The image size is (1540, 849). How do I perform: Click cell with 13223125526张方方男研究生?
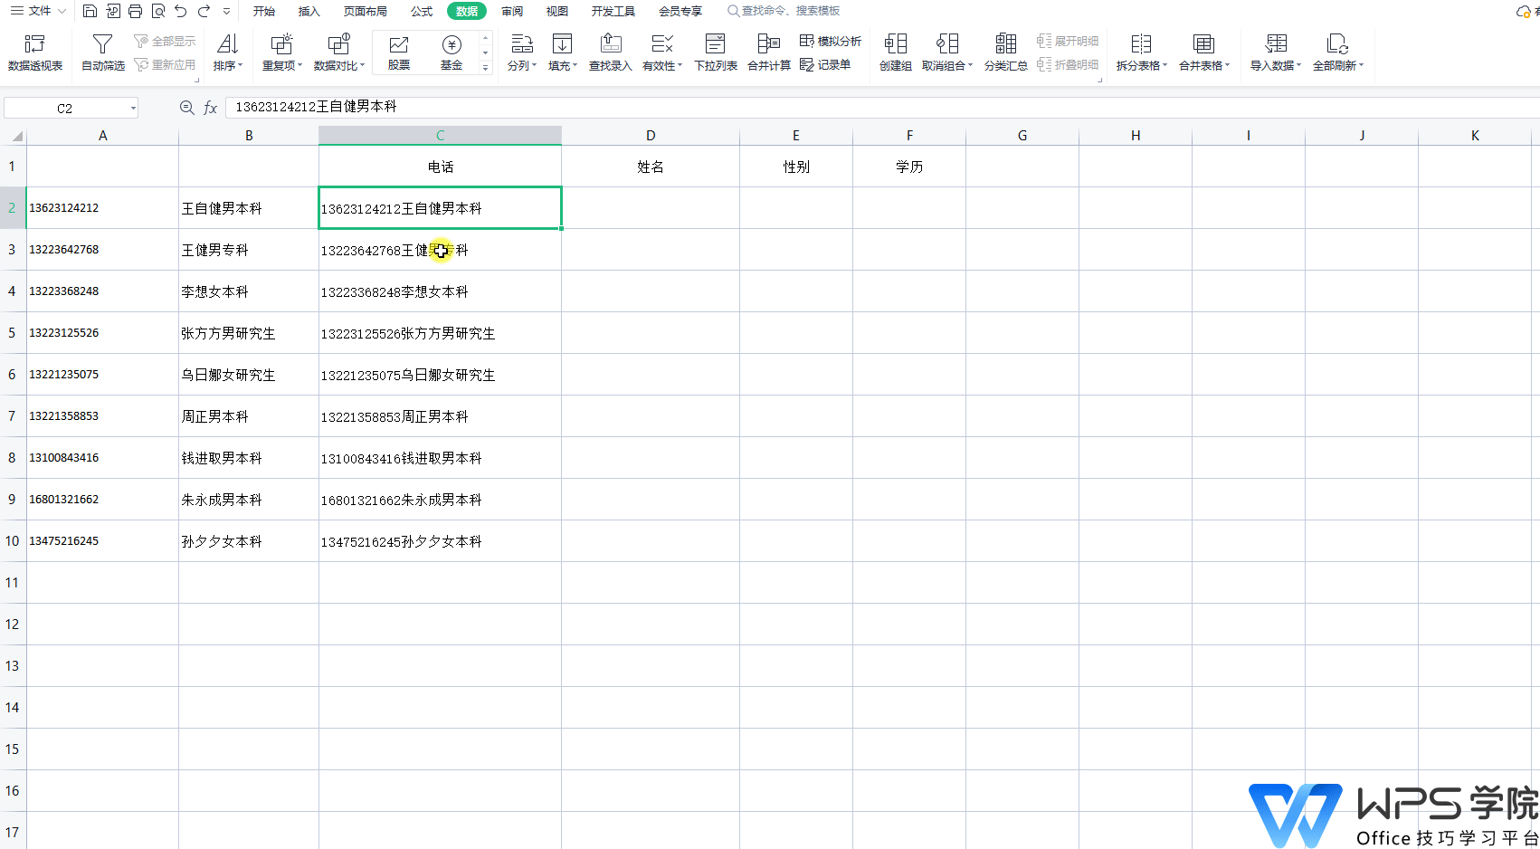click(440, 333)
